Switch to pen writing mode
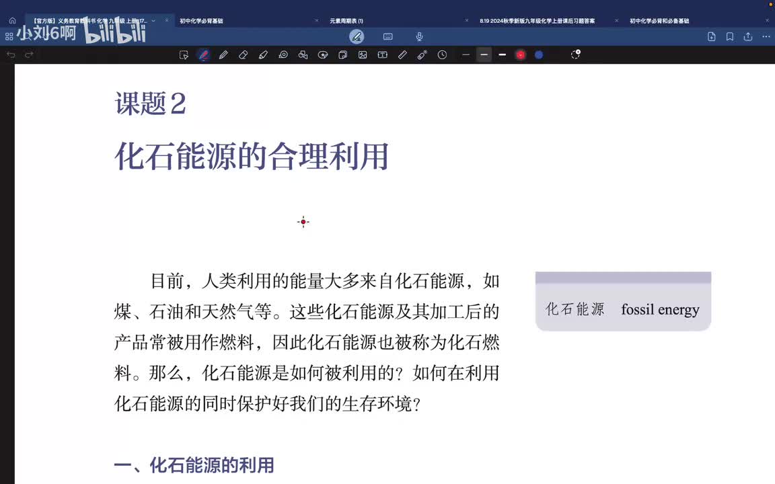The image size is (775, 484). coord(357,36)
